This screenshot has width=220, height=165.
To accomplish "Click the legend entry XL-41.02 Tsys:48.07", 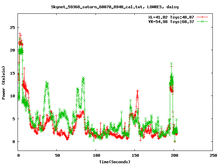I will tap(171, 17).
